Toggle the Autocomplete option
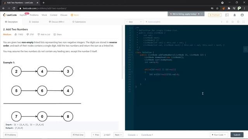Image resolution: width=248 pixels, height=139 pixels. pyautogui.click(x=153, y=22)
